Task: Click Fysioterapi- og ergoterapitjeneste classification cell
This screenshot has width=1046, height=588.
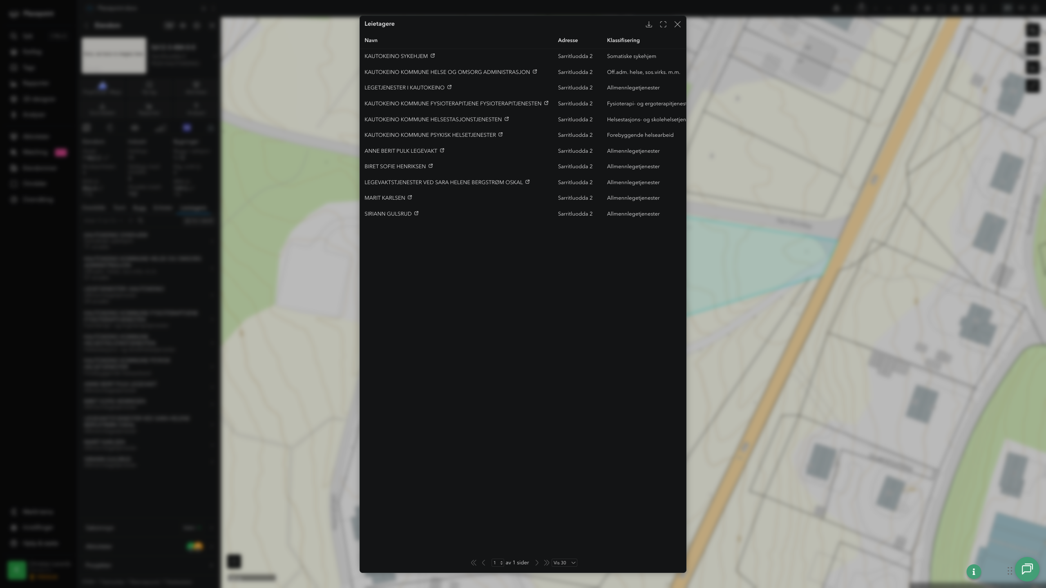Action: point(646,104)
